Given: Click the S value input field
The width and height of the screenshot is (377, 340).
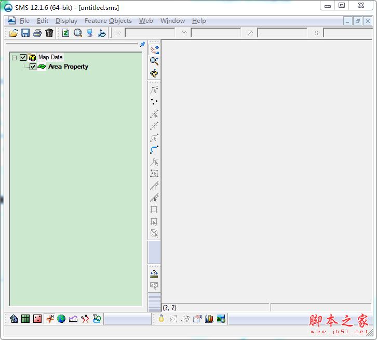Looking at the screenshot, I should coord(348,33).
